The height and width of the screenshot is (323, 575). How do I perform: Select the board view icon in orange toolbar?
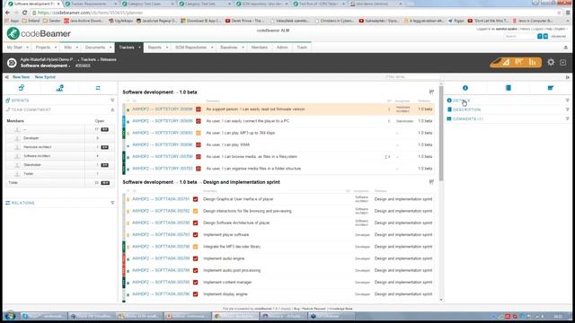tap(519, 62)
